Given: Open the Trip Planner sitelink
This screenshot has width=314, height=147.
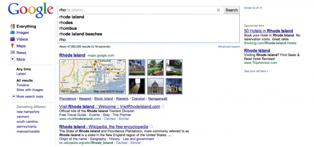Looking at the screenshot, I should point(122,115).
